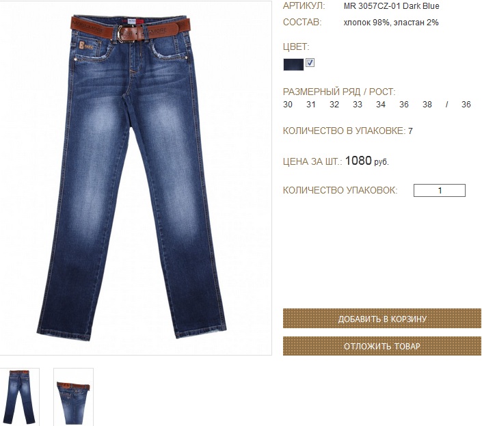
Task: Select size 34 in size row
Action: pos(381,105)
